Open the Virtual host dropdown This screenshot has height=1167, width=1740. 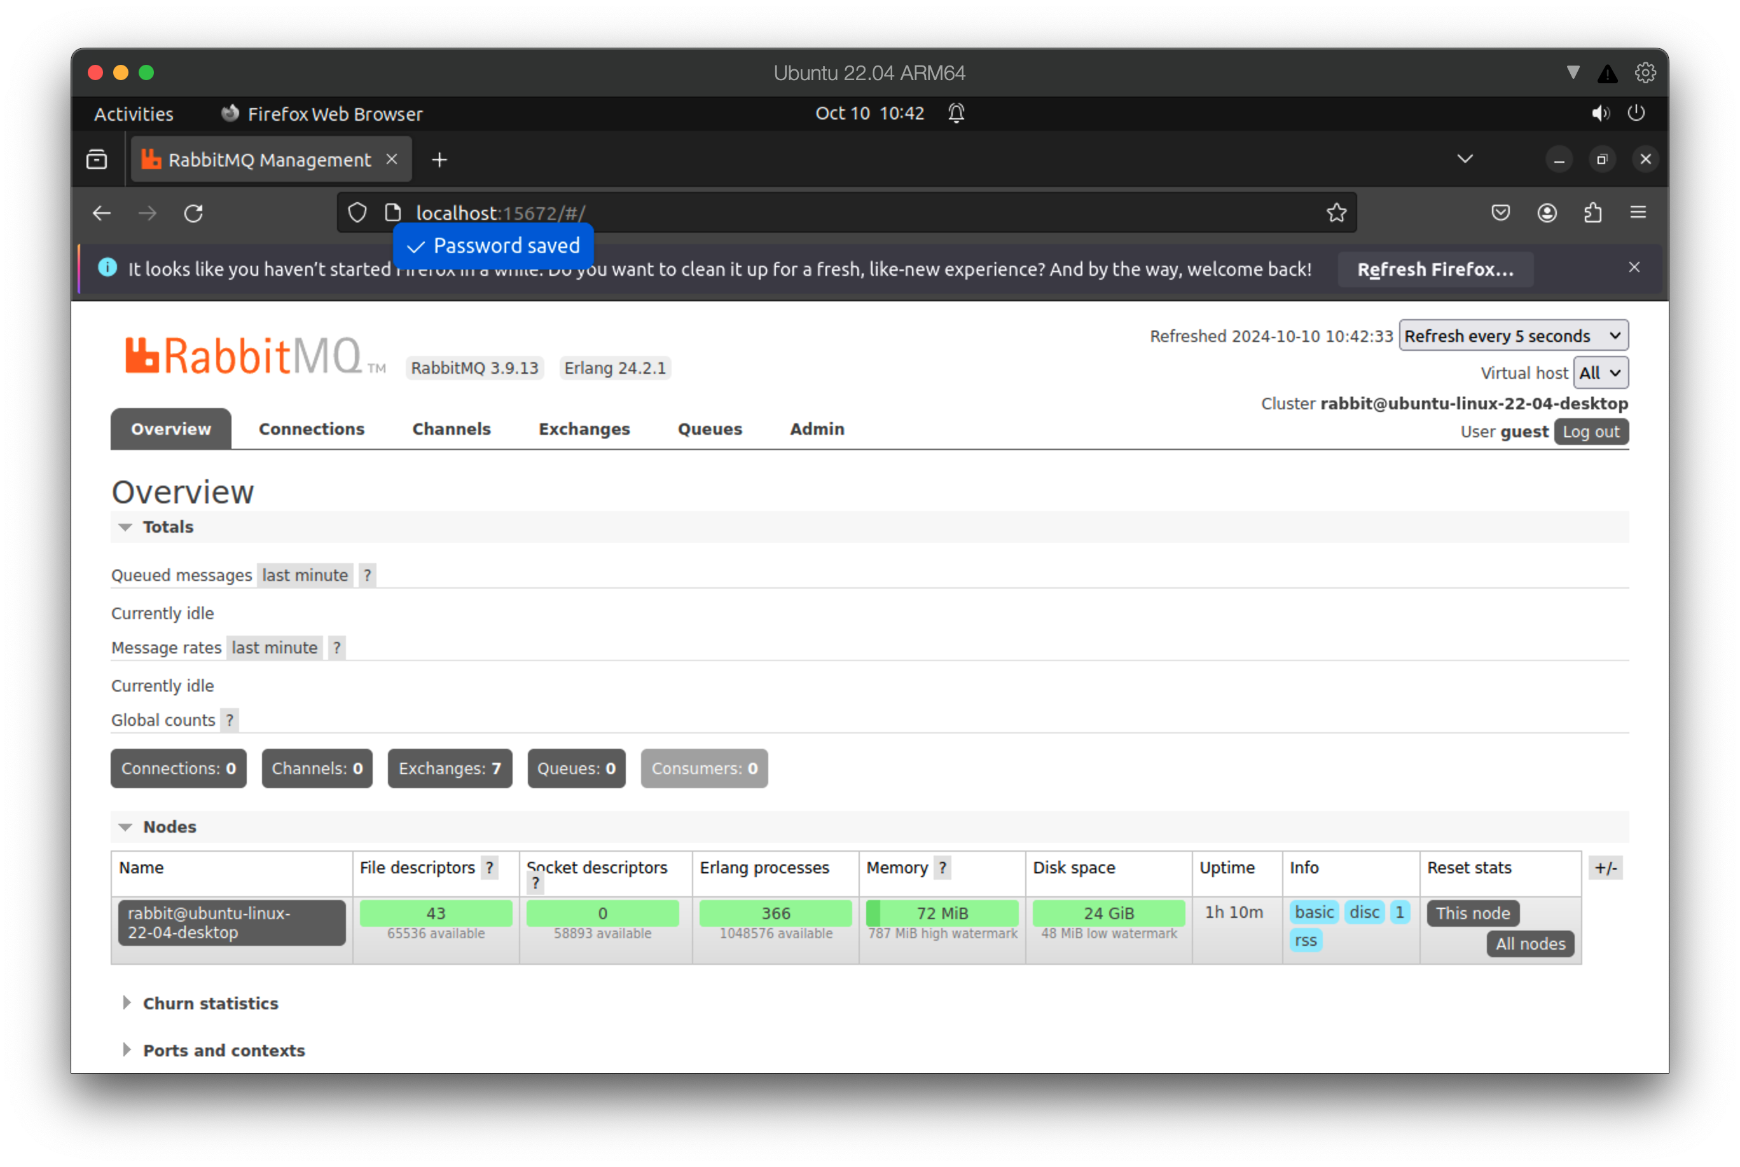coord(1599,373)
